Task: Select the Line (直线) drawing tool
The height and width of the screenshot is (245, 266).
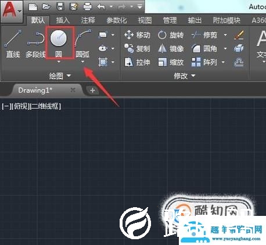Action: point(13,44)
